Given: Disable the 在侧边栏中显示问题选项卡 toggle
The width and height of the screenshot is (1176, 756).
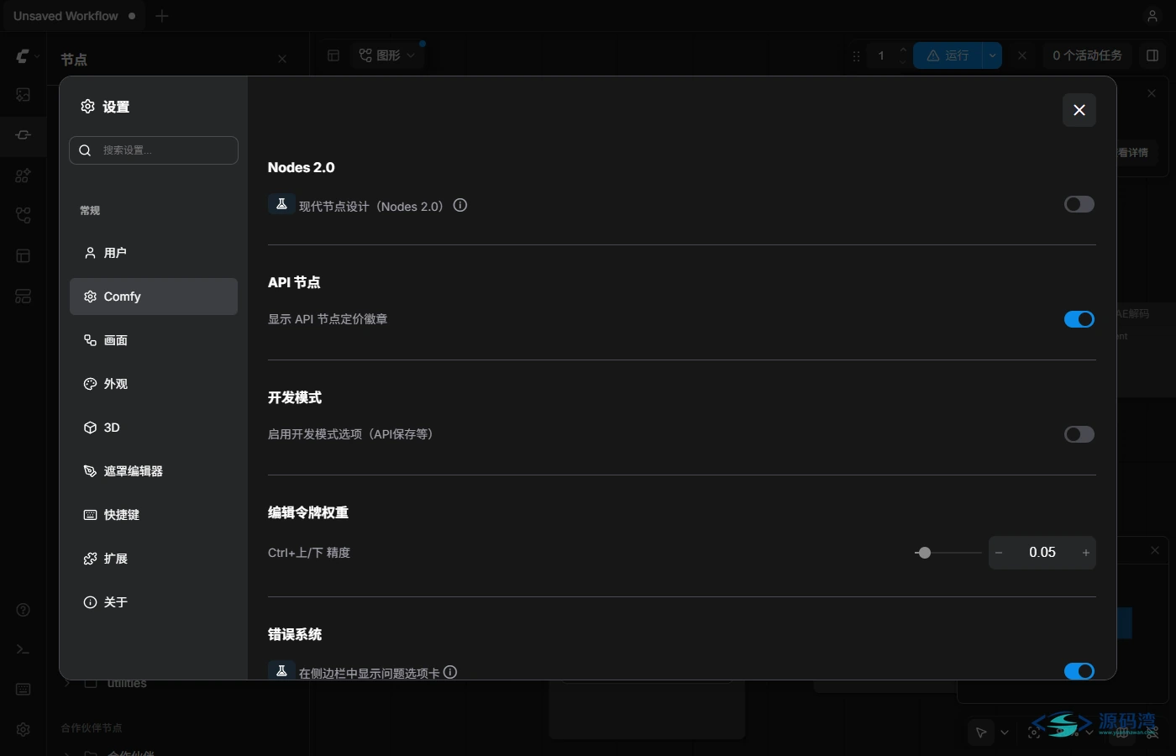Looking at the screenshot, I should click(1079, 670).
